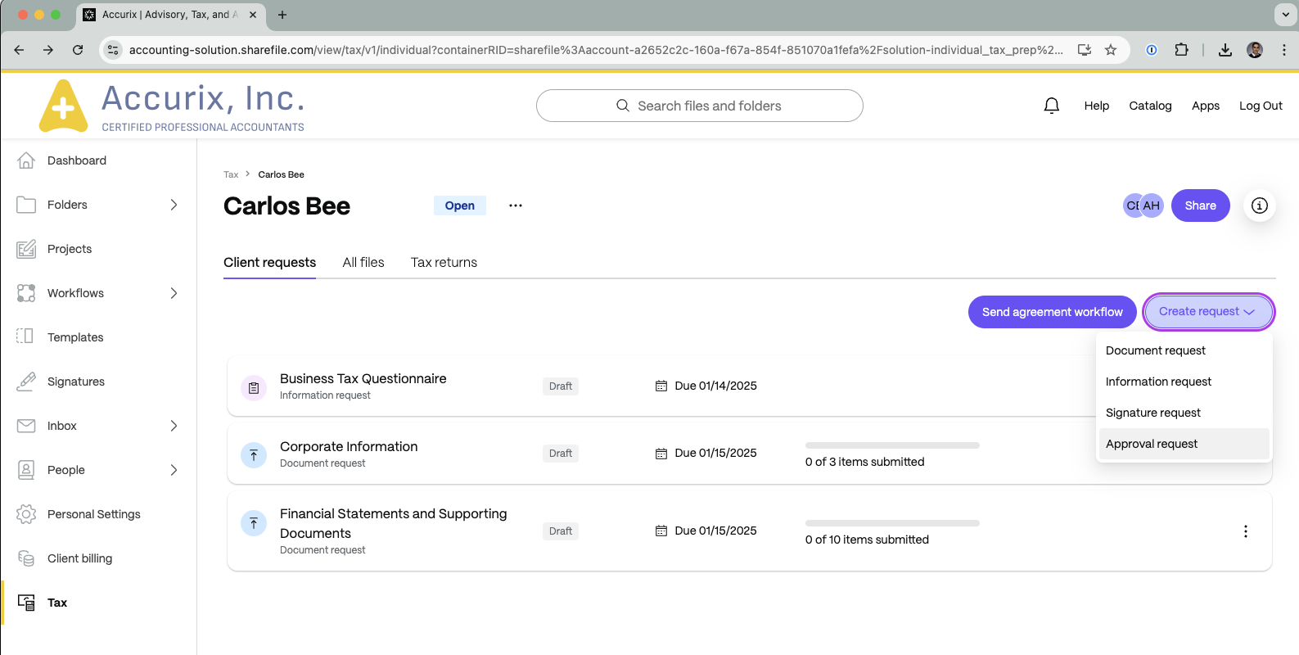
Task: Click the AH user avatar
Action: (x=1152, y=206)
